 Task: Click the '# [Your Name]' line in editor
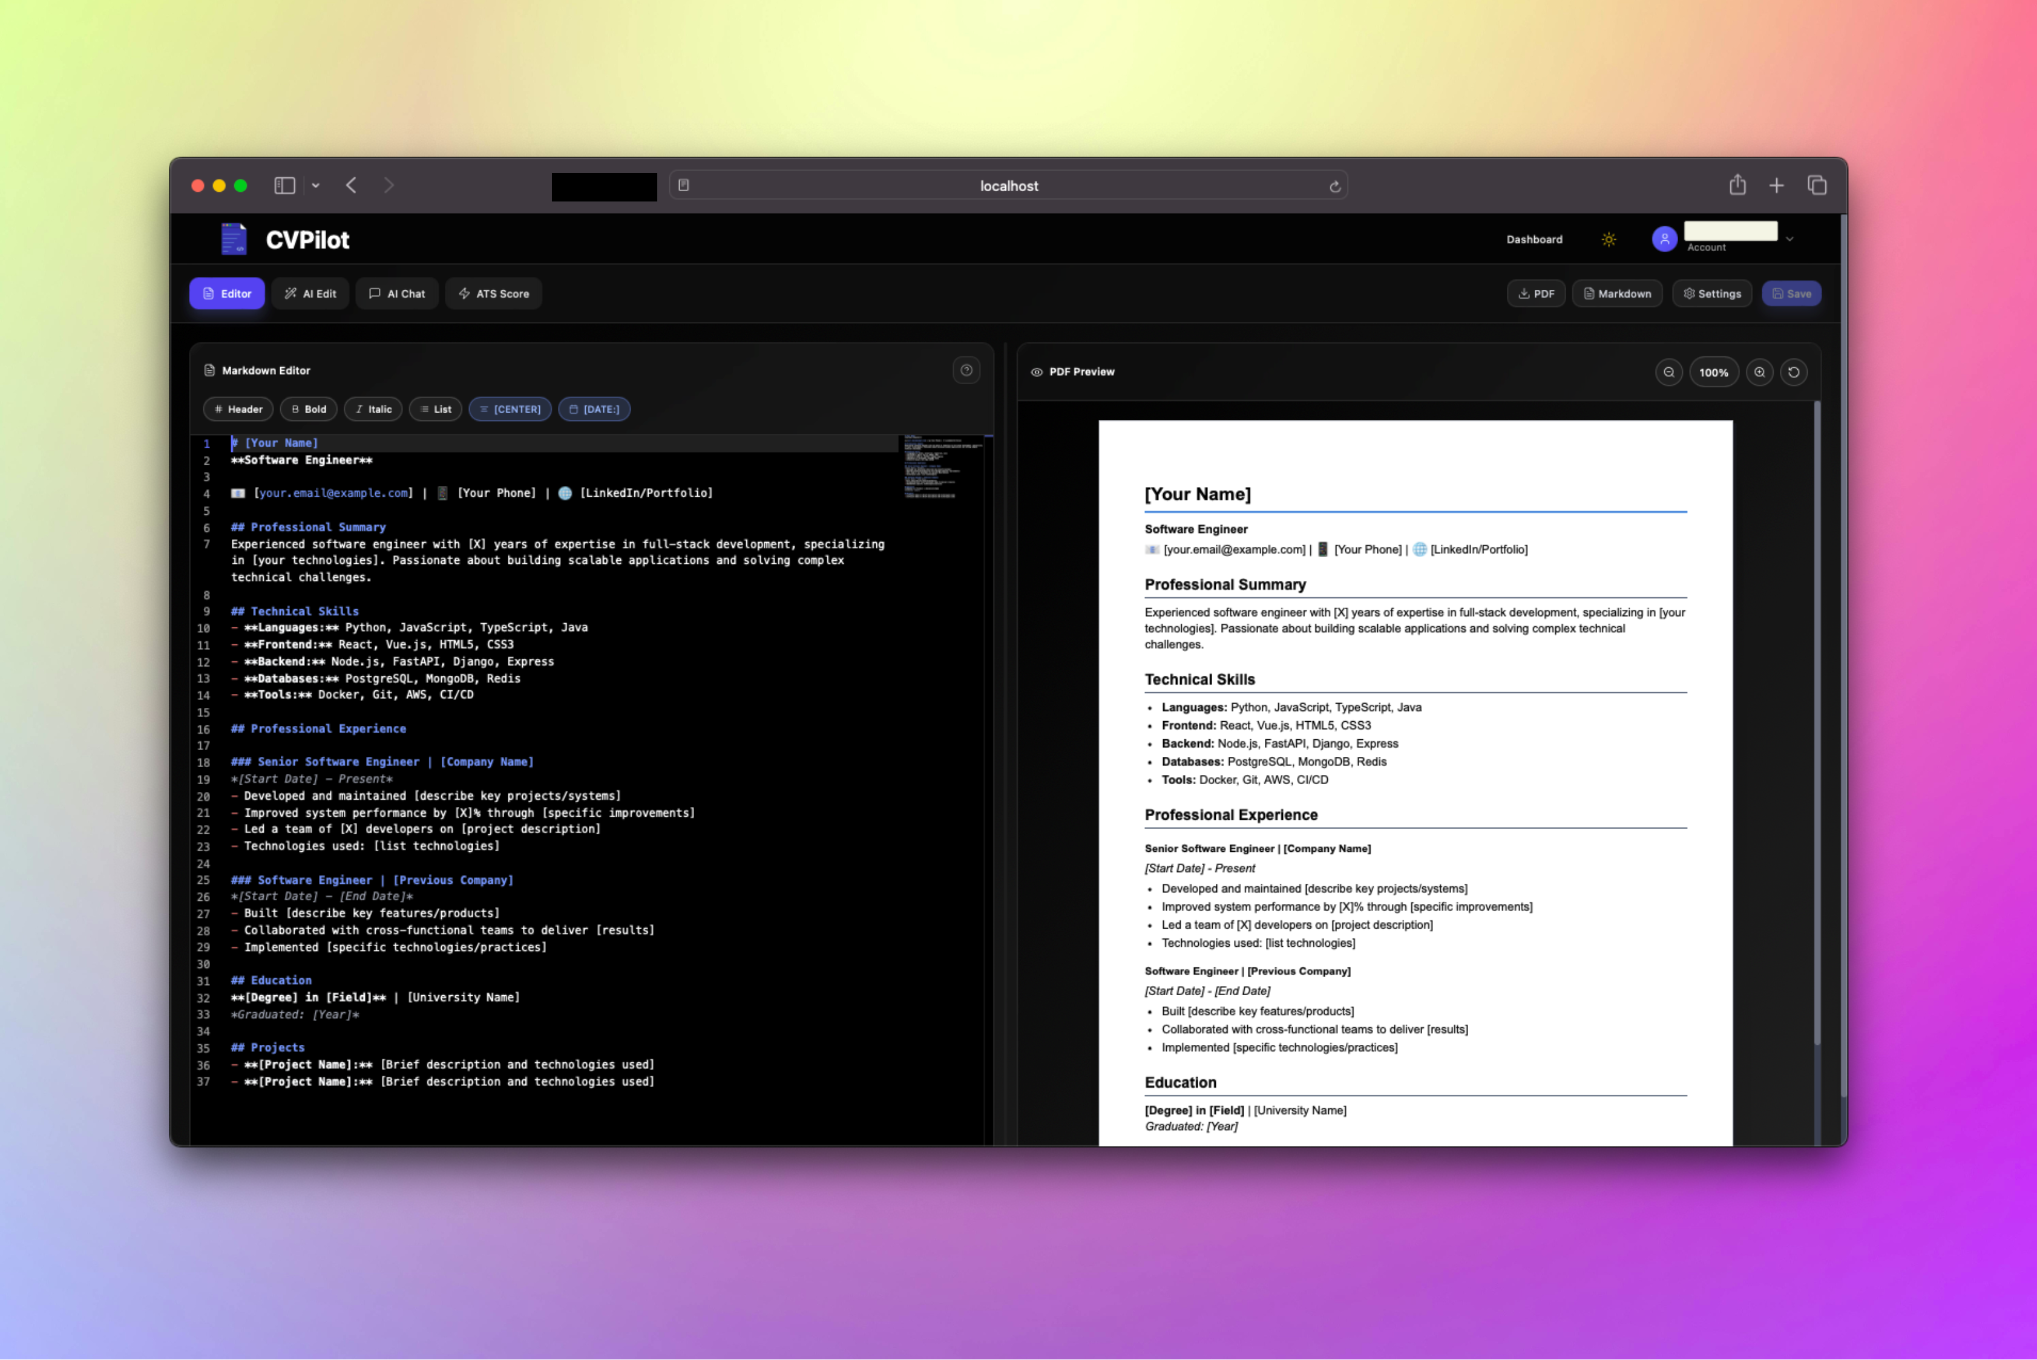[274, 443]
